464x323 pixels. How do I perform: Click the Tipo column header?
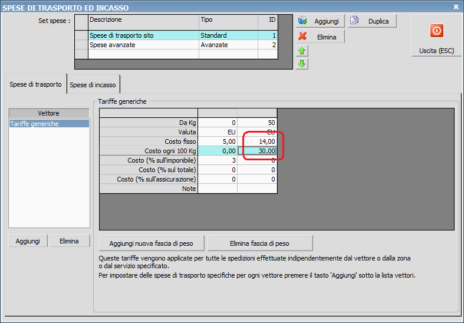(x=228, y=22)
